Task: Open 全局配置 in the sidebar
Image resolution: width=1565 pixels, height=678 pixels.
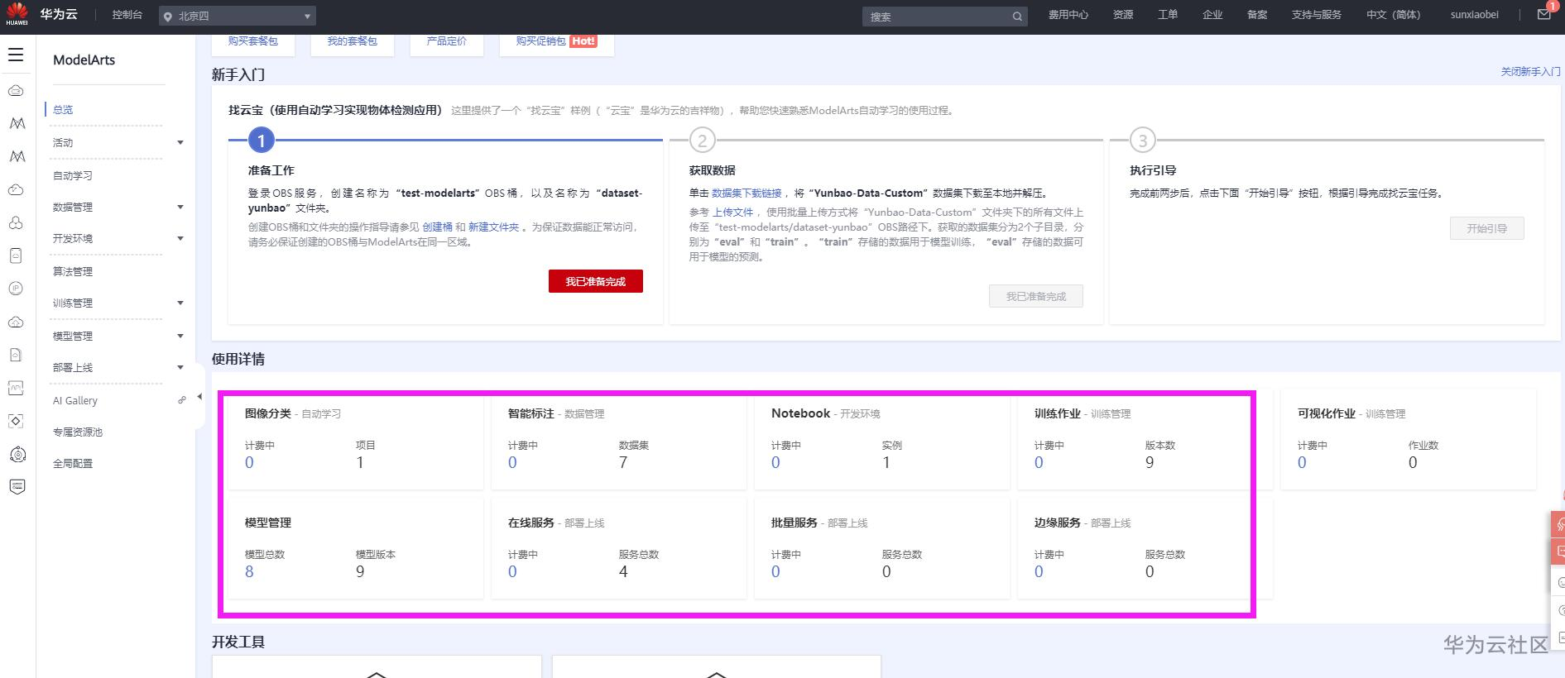Action: point(73,463)
